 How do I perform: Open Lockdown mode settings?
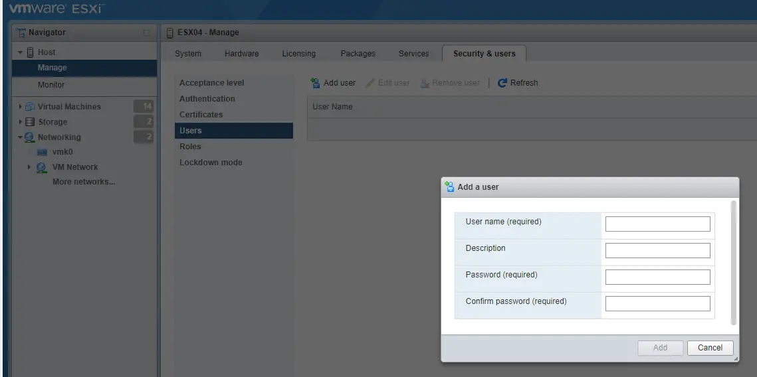(211, 163)
